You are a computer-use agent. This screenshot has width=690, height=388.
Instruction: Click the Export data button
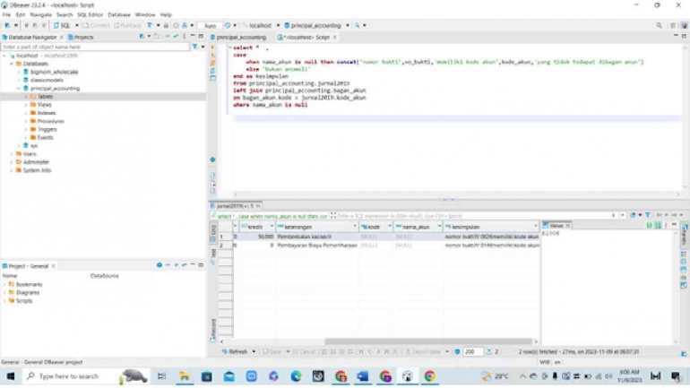423,352
